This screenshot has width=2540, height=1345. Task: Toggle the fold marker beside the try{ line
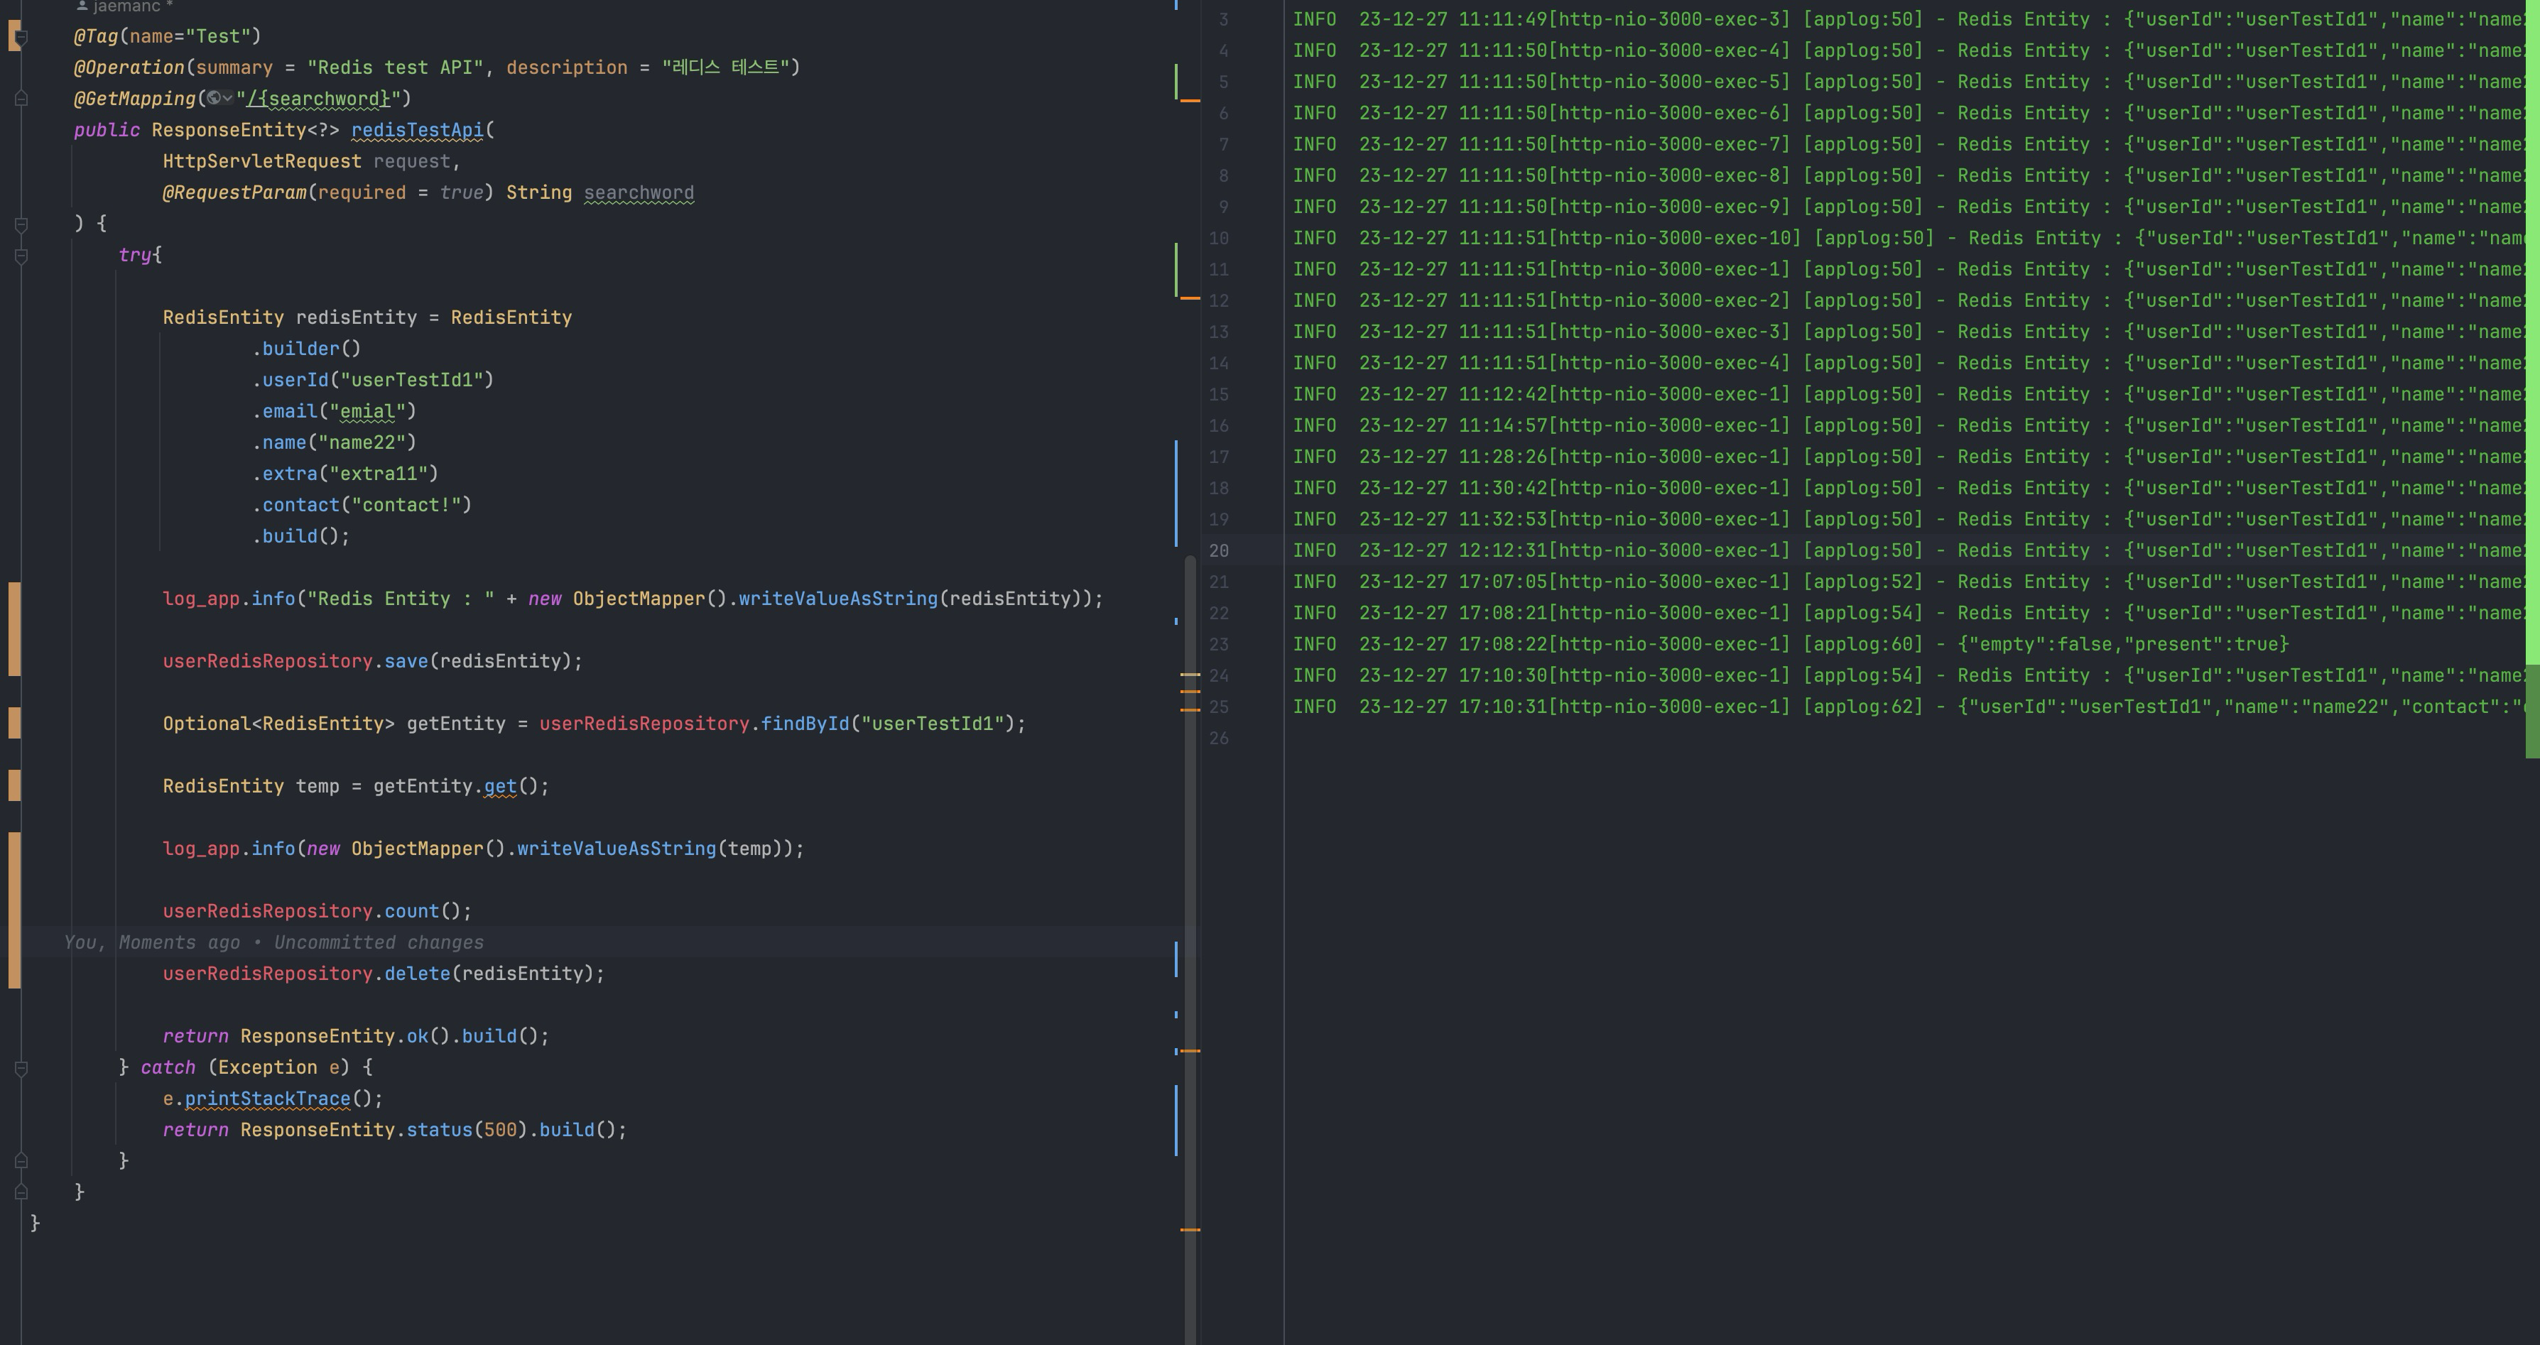click(x=21, y=256)
